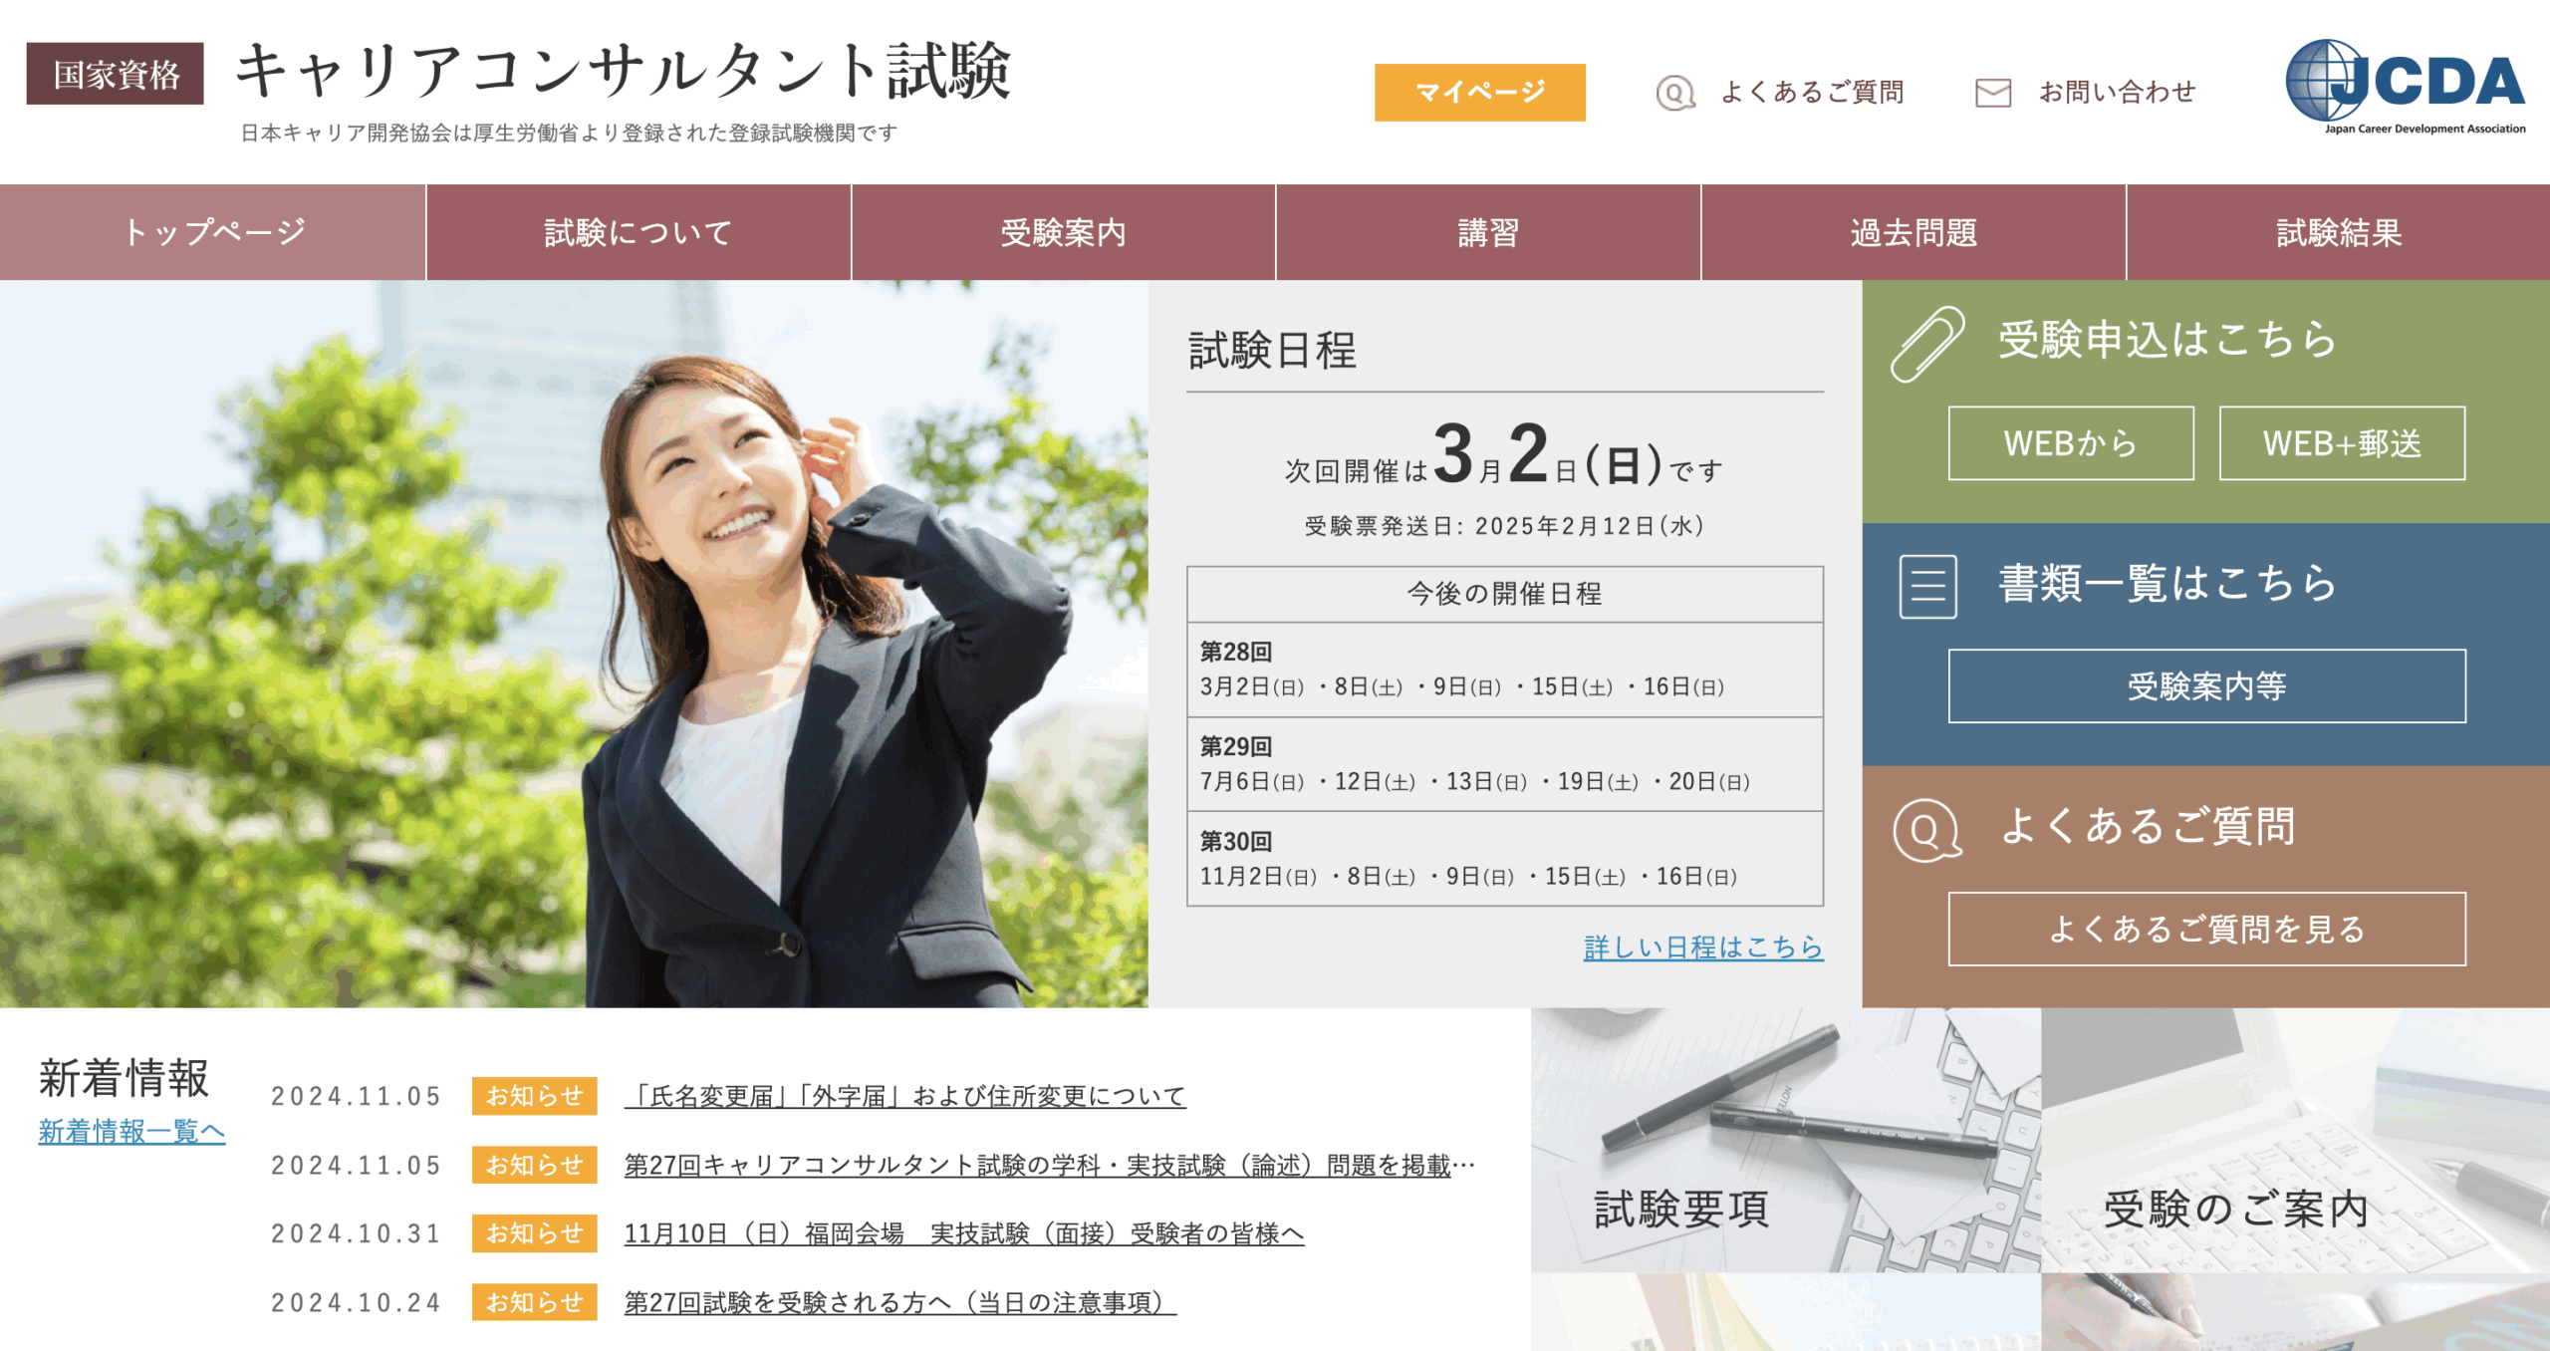Click the FAQ magnifier icon in the header
Image resolution: width=2550 pixels, height=1351 pixels.
tap(1674, 93)
